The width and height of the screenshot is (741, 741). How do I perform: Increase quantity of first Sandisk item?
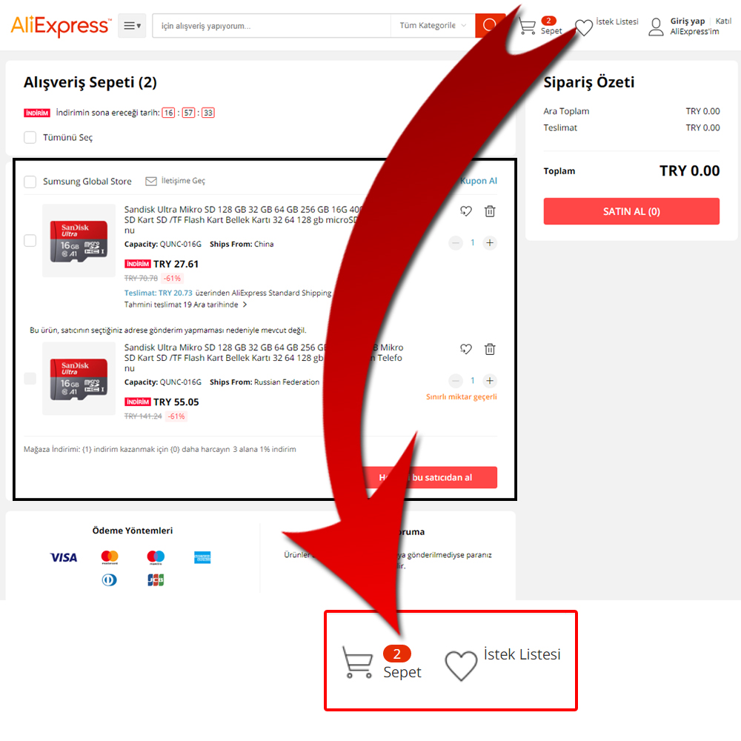pyautogui.click(x=490, y=243)
